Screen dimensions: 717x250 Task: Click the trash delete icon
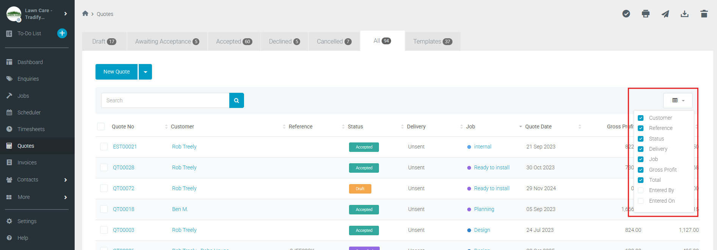coord(704,14)
